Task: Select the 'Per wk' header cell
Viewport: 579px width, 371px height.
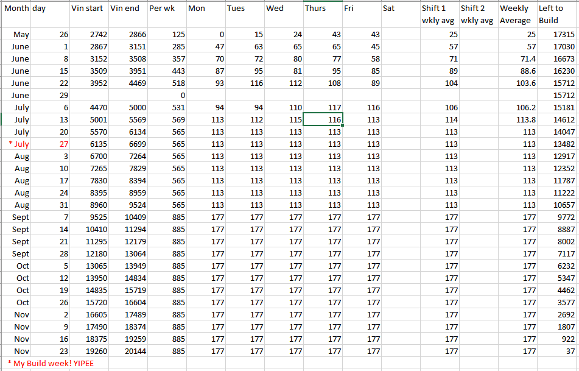Action: point(167,9)
